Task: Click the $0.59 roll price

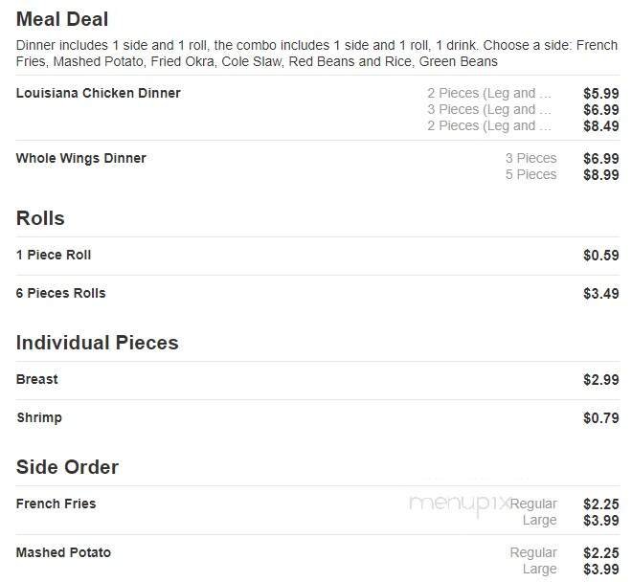Action: click(x=600, y=256)
